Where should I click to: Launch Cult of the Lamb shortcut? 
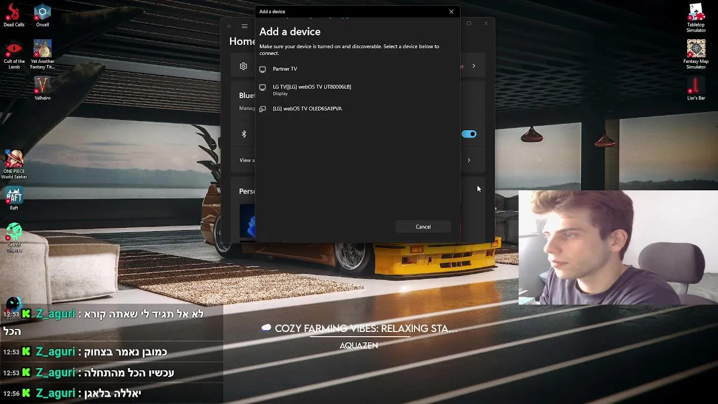[14, 55]
